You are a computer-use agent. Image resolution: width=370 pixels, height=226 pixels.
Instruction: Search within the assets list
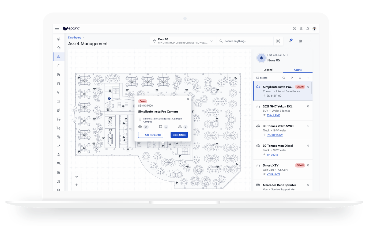tap(284, 78)
